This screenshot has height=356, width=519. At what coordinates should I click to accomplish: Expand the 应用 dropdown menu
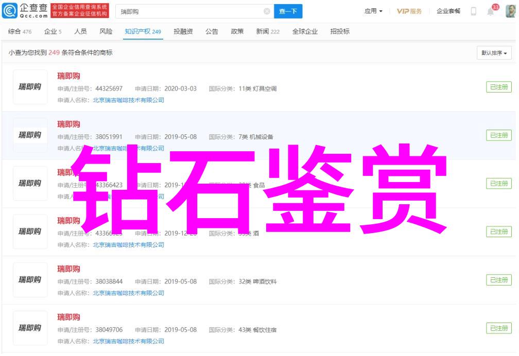pos(373,11)
